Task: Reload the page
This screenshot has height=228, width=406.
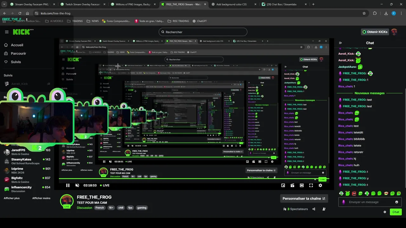Action: 20,13
